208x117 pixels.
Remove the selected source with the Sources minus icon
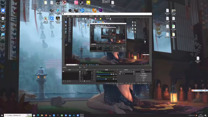[x=82, y=81]
